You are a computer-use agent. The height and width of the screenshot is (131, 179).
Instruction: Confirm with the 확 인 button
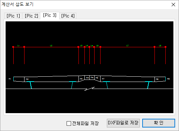pyautogui.click(x=159, y=123)
